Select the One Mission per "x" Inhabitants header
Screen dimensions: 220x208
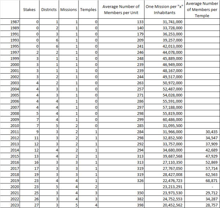165,10
